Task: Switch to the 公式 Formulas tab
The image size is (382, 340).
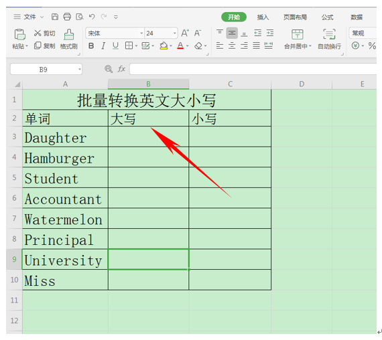Action: [x=327, y=17]
